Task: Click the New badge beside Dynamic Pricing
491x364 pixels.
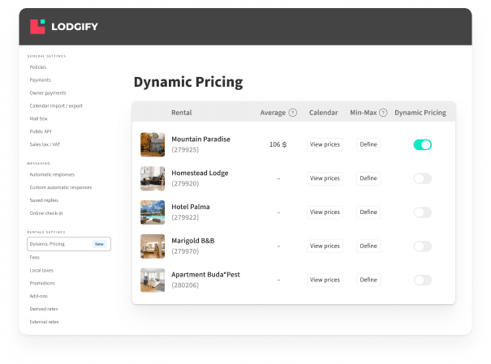Action: [x=99, y=244]
